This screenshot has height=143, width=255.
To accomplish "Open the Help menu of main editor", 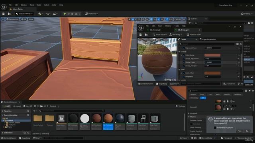I will click(x=61, y=5).
